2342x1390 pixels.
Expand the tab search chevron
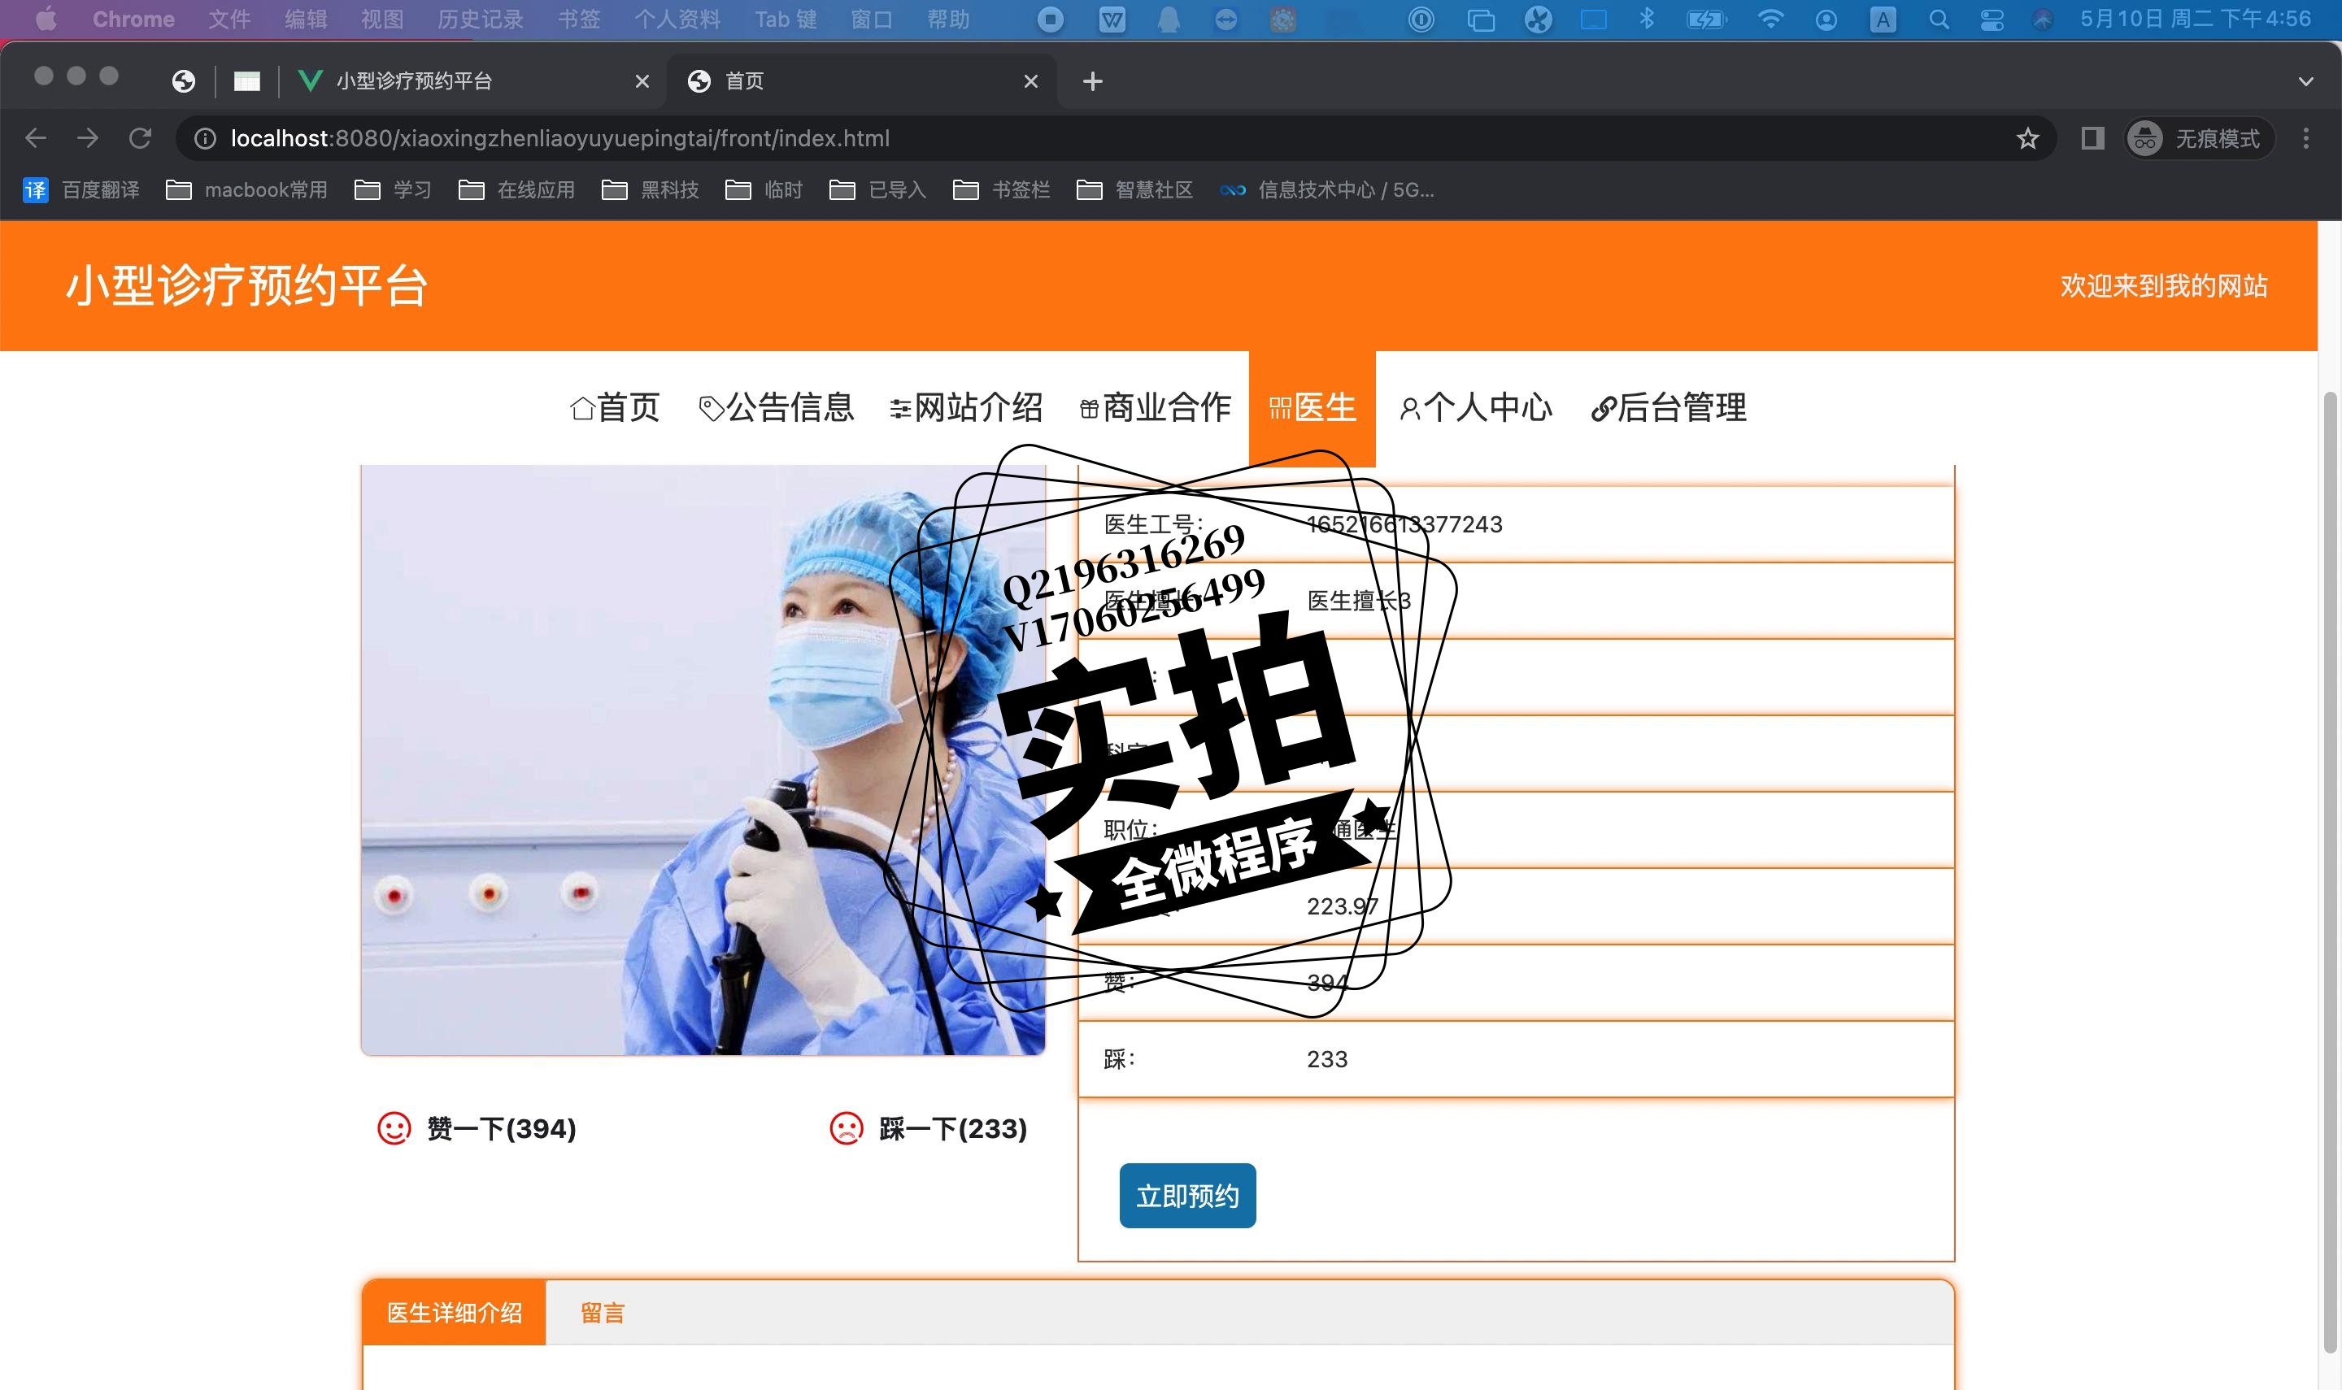tap(2305, 81)
